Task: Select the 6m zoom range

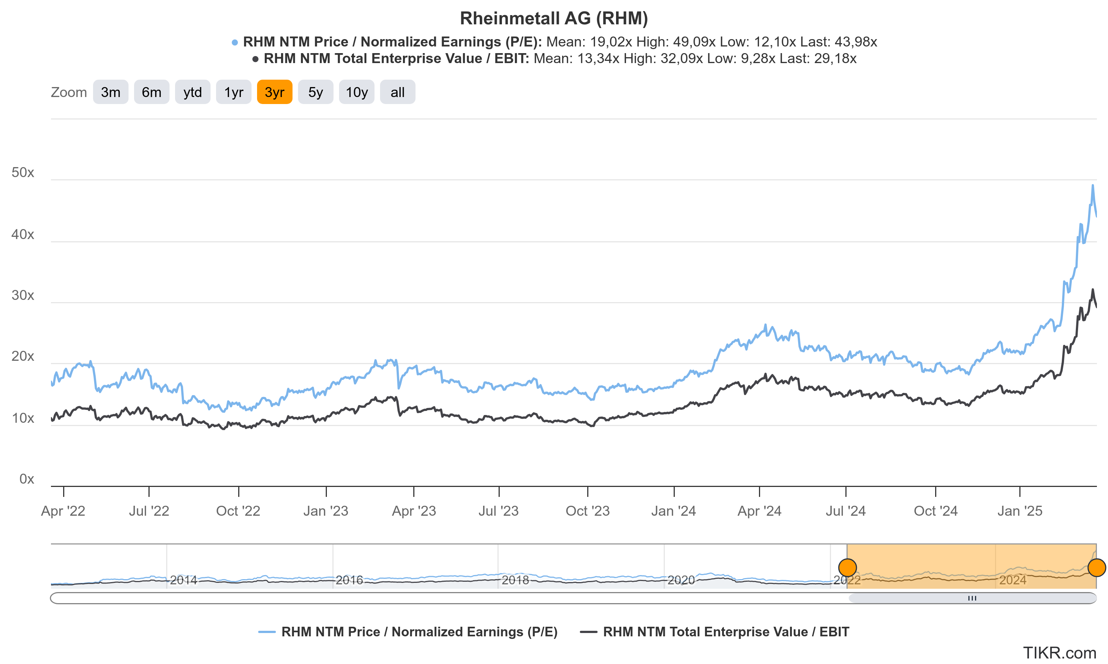Action: (x=152, y=92)
